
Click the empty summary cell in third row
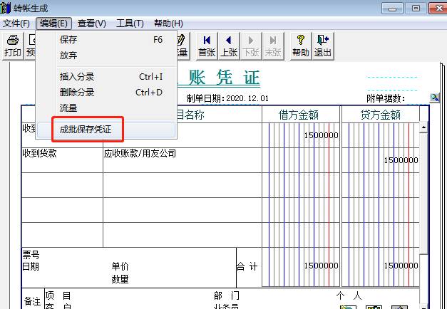click(62, 185)
